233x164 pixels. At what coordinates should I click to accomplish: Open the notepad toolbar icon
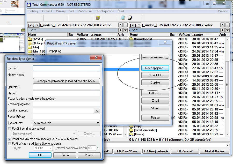123,18
